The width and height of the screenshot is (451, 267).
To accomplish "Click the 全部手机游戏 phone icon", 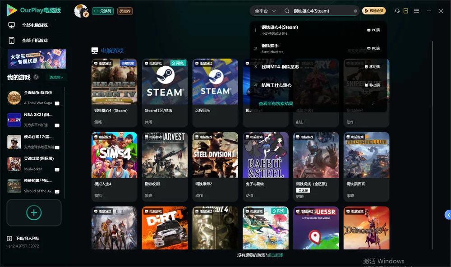I will point(12,40).
